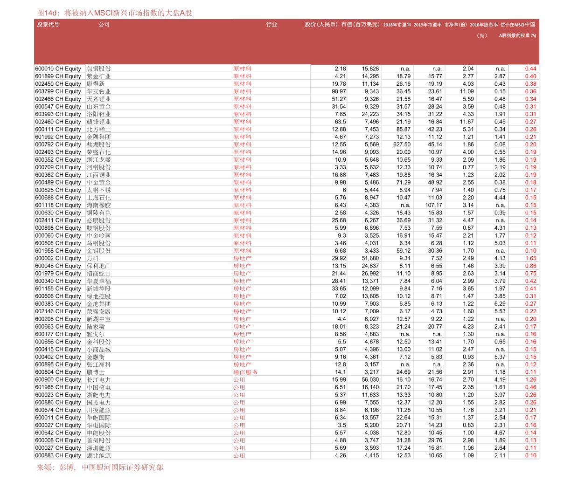The image size is (571, 481).
Task: Select the 长江电力 company cell
Action: pos(99,379)
